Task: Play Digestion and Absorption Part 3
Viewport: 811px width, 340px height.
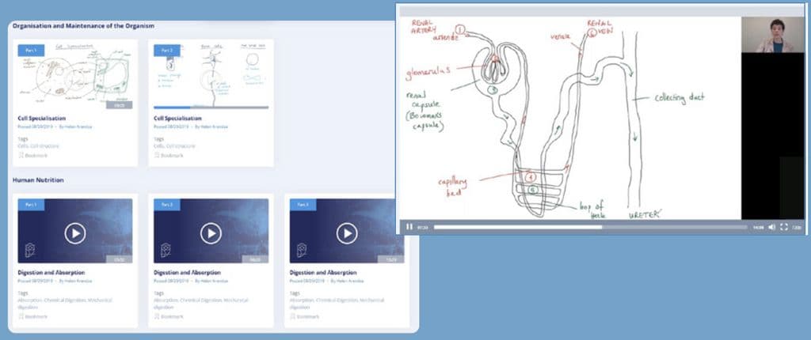Action: click(347, 233)
